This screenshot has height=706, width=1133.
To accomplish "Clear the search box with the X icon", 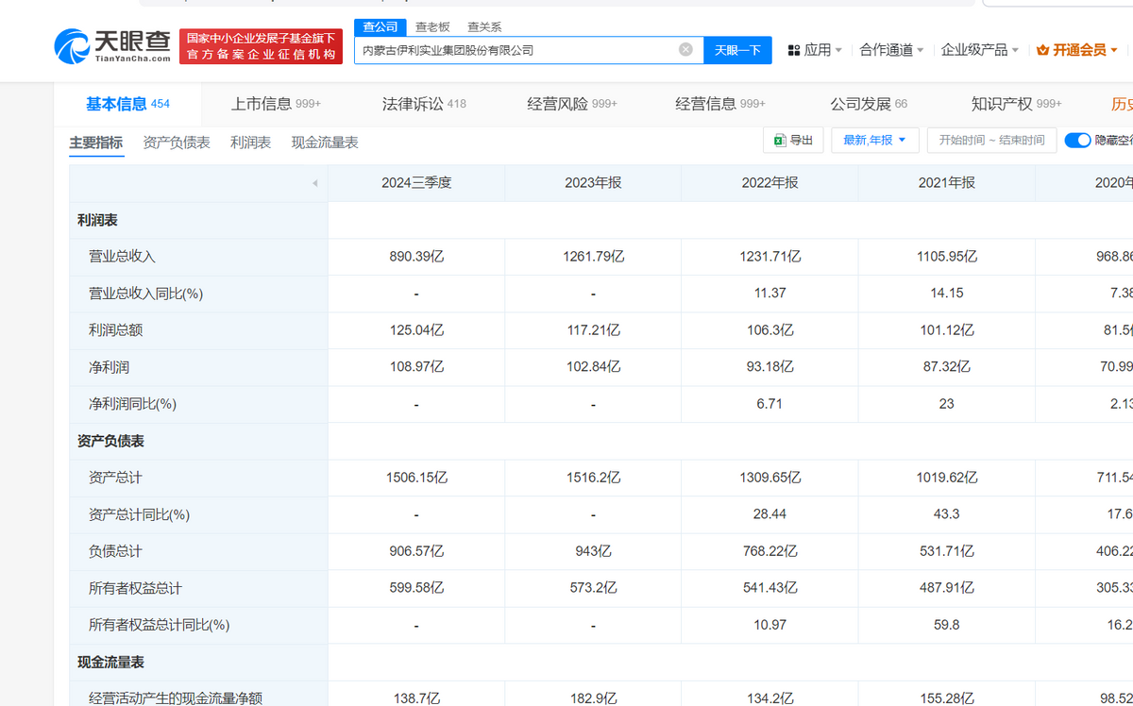I will pos(685,50).
